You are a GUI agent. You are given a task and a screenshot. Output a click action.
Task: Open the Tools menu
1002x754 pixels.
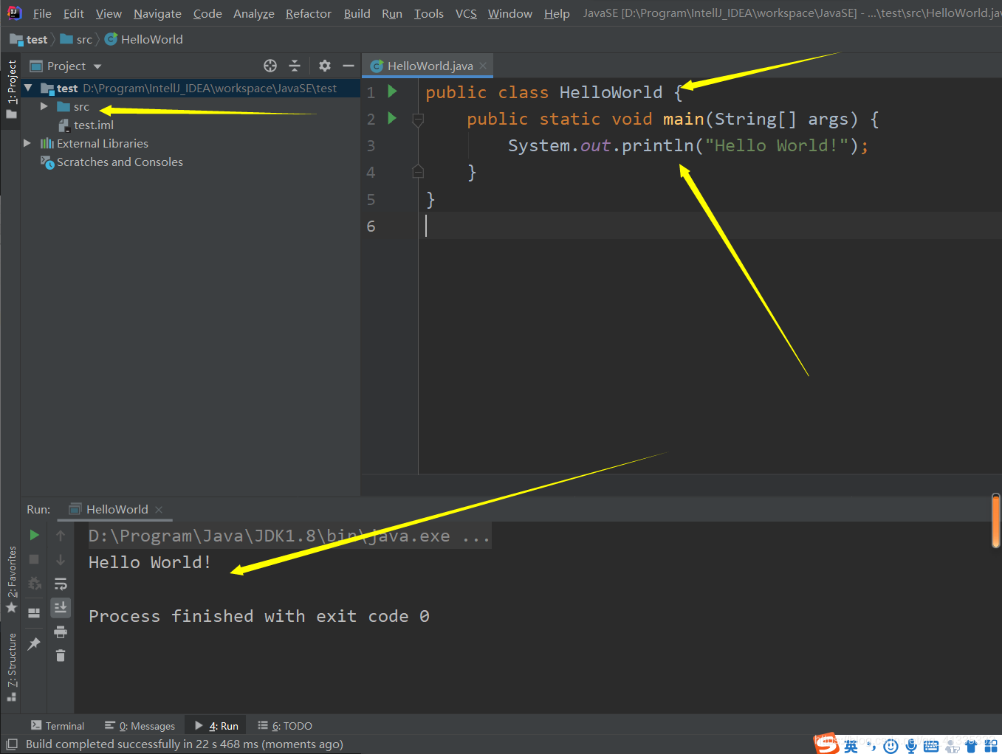[x=429, y=13]
